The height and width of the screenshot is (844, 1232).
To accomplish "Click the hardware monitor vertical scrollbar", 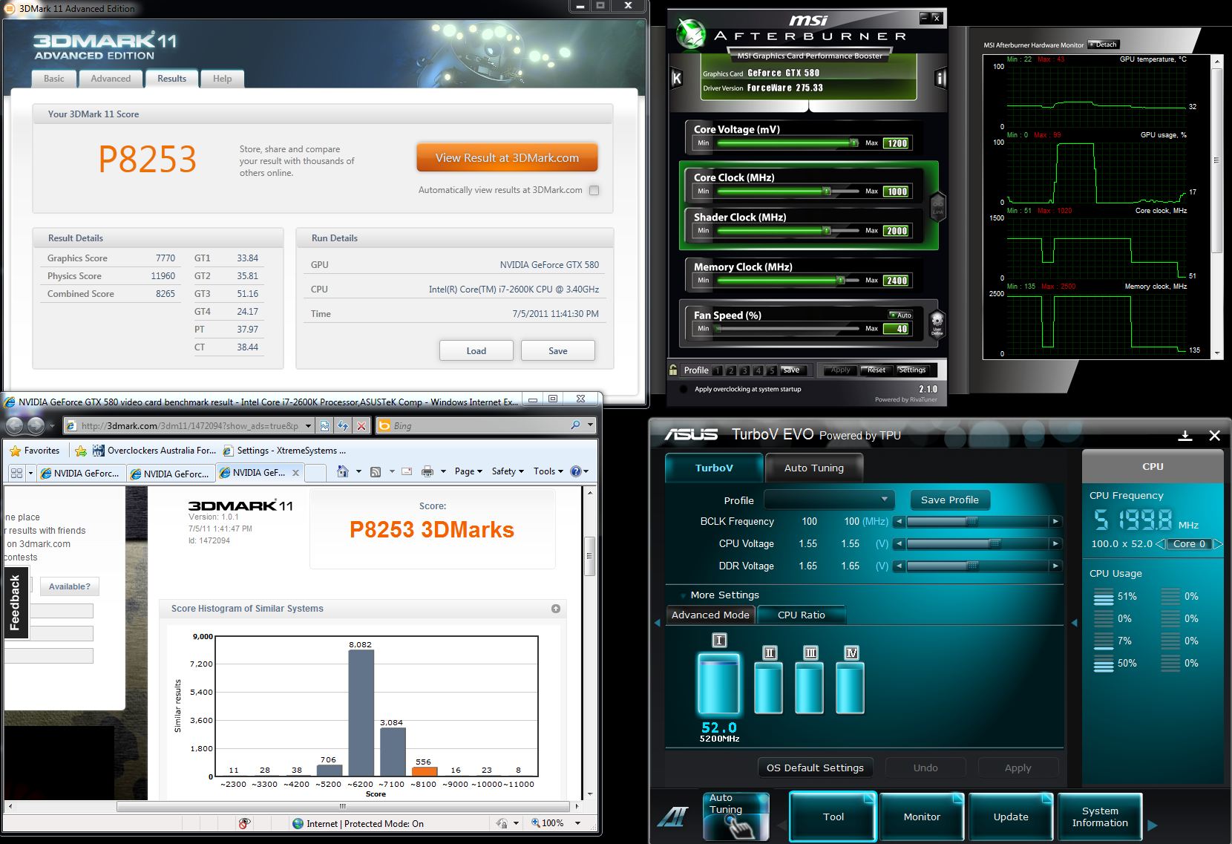I will coord(1216,206).
